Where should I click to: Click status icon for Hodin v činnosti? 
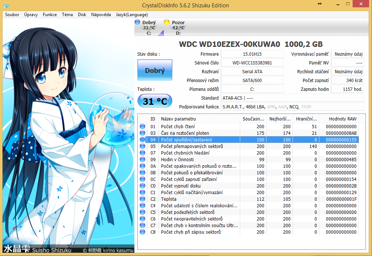click(142, 159)
